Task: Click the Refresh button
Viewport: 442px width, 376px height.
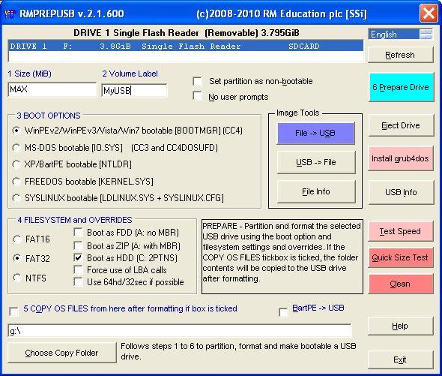Action: point(400,55)
